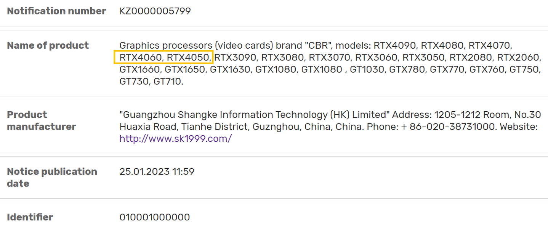548x228 pixels.
Task: Click the RTX4080 model name
Action: point(442,46)
